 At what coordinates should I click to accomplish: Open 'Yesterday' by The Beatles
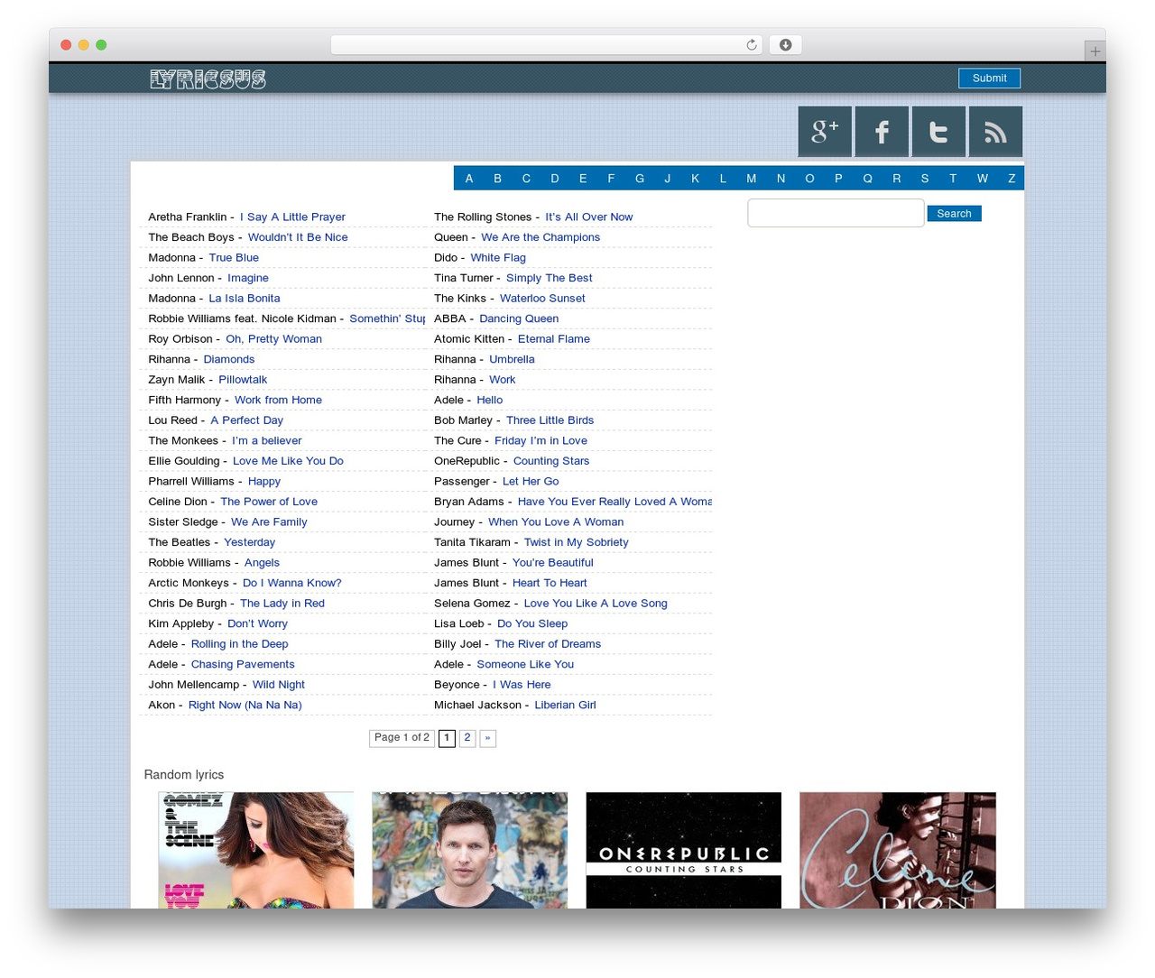pyautogui.click(x=249, y=542)
